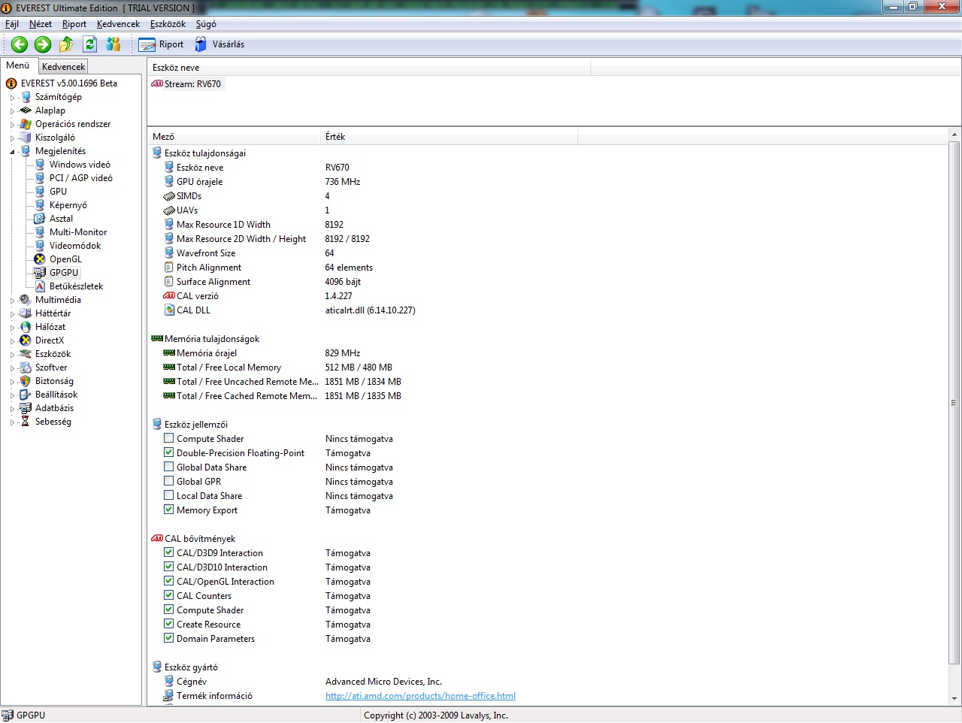
Task: Switch to the Menü tab
Action: tap(18, 65)
